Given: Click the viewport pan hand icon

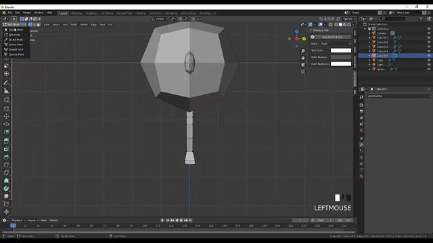Looking at the screenshot, I should pos(303,58).
